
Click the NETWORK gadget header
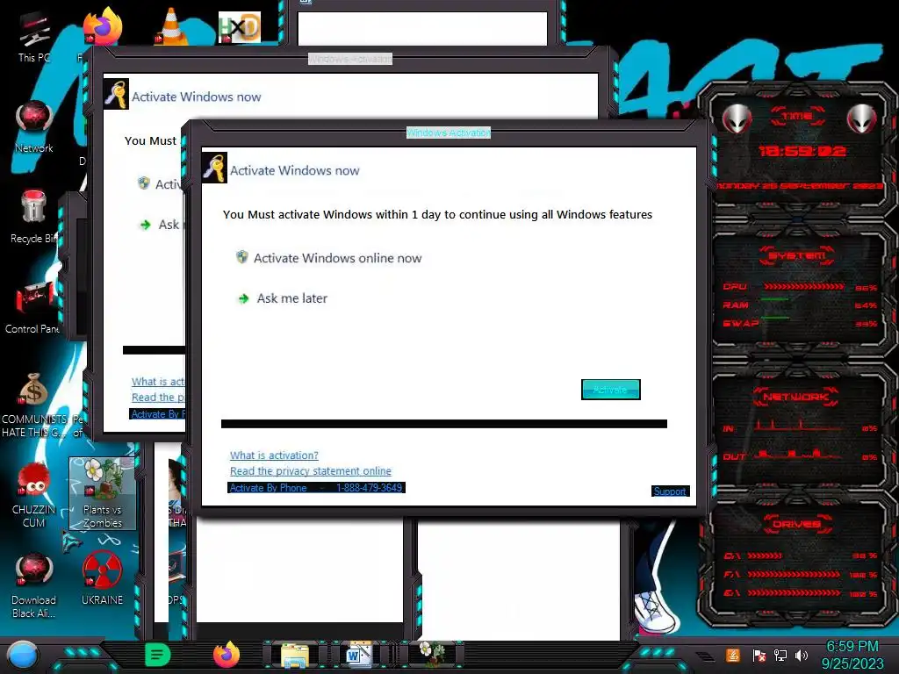[x=795, y=397]
